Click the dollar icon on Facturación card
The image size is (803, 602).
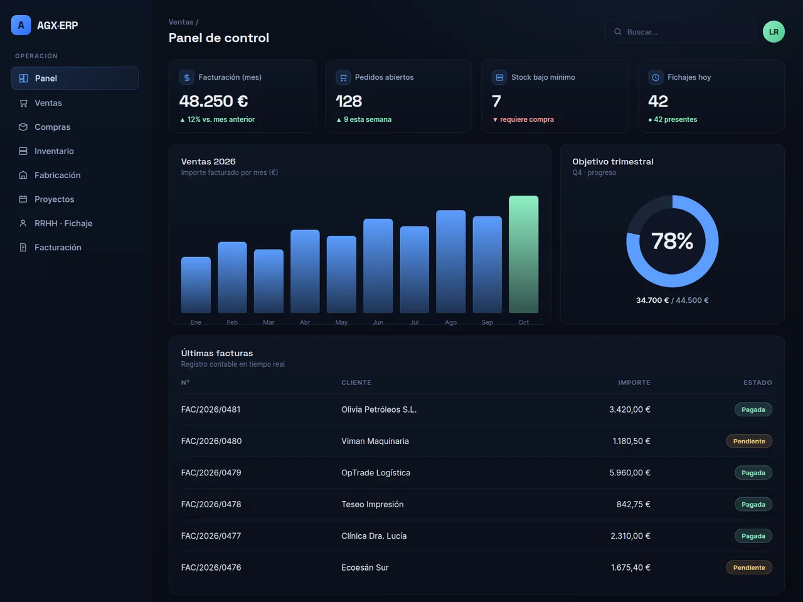coord(187,77)
